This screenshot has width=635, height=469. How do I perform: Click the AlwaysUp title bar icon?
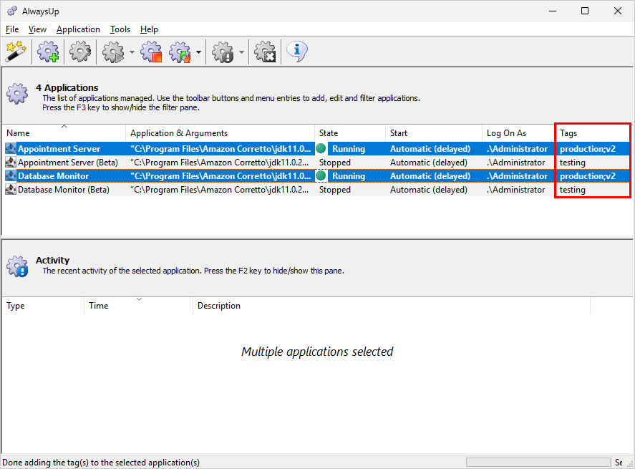point(12,11)
